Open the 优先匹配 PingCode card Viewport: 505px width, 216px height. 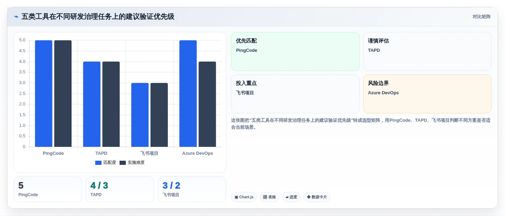[295, 51]
